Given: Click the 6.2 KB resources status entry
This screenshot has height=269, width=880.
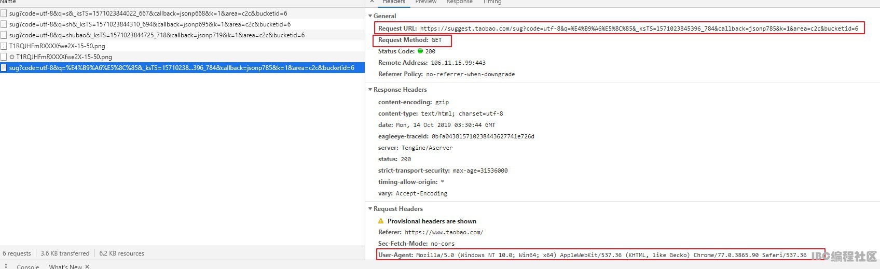Looking at the screenshot, I should 121,253.
